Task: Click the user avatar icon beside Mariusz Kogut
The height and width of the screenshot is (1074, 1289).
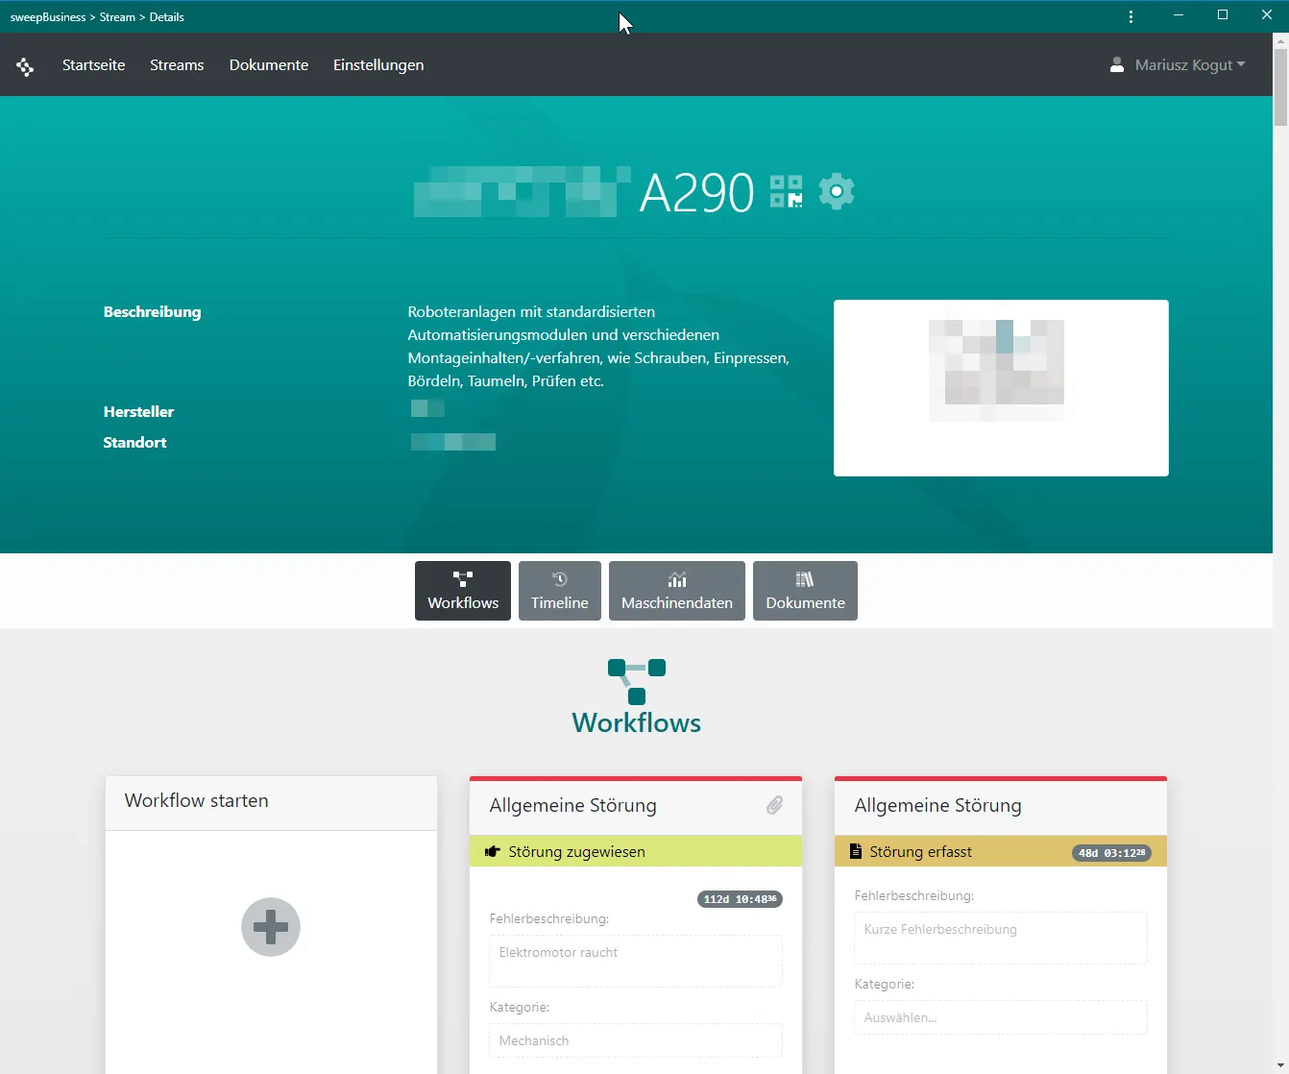Action: point(1116,64)
